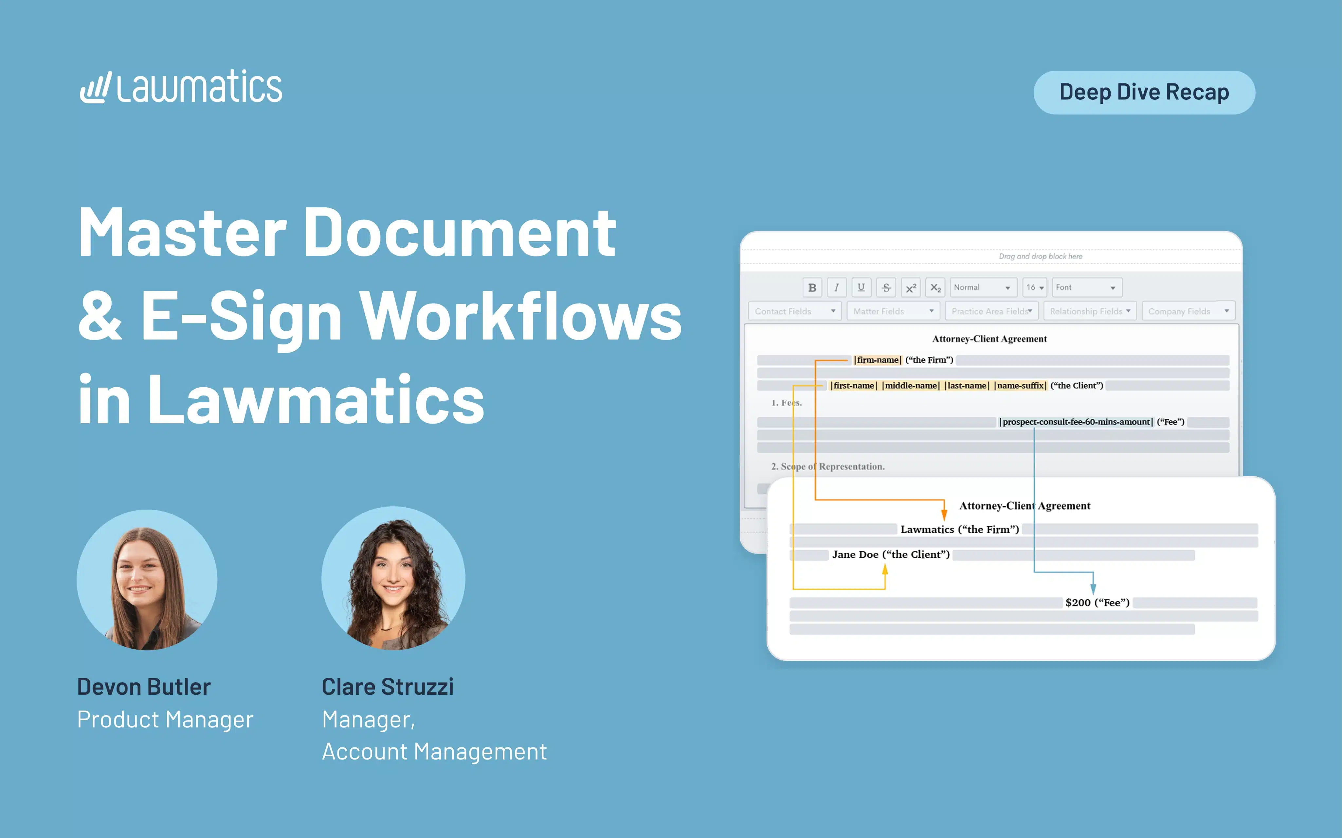
Task: Toggle italic formatting button
Action: click(836, 288)
